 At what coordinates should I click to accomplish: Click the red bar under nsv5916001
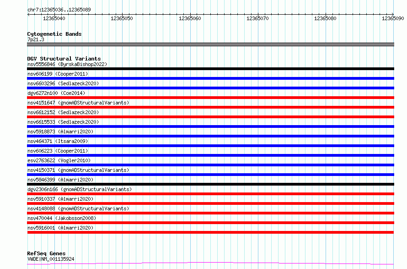tap(210, 232)
